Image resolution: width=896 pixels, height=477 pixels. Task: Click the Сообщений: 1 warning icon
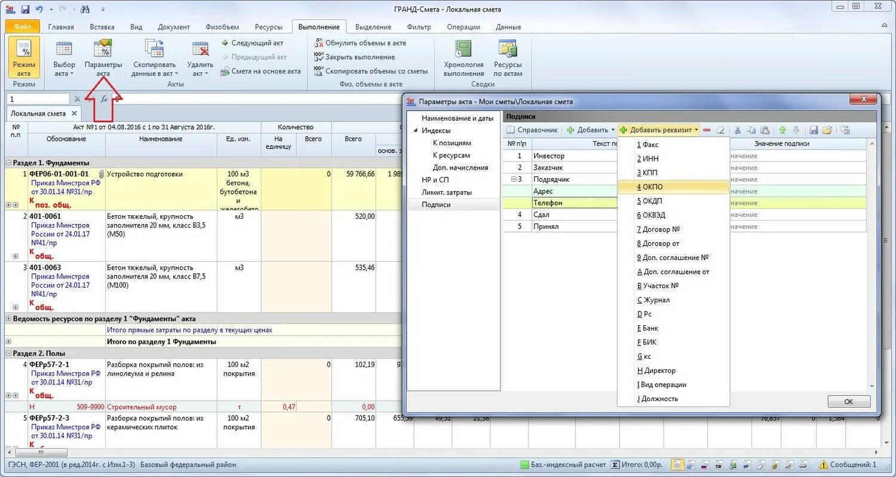[824, 464]
